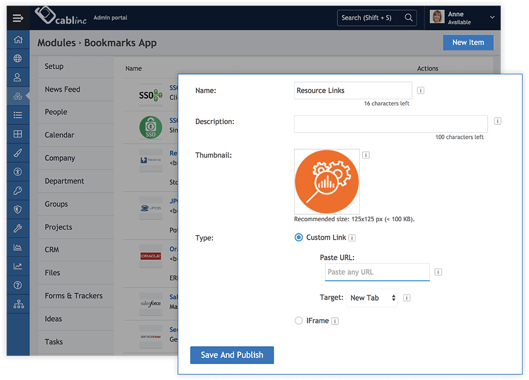The height and width of the screenshot is (380, 529).
Task: Open the wrench settings icon in the sidebar
Action: [x=17, y=228]
